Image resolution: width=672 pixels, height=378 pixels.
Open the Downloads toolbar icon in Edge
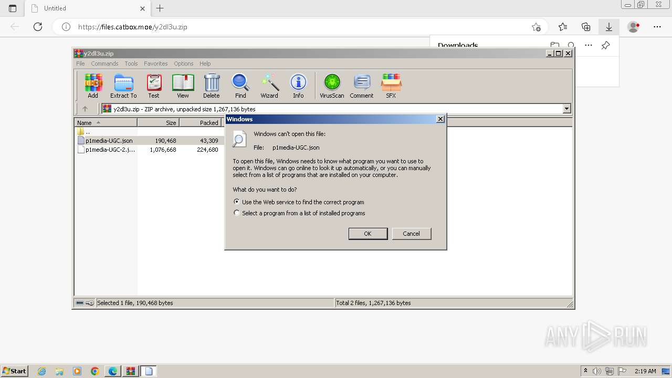[609, 27]
